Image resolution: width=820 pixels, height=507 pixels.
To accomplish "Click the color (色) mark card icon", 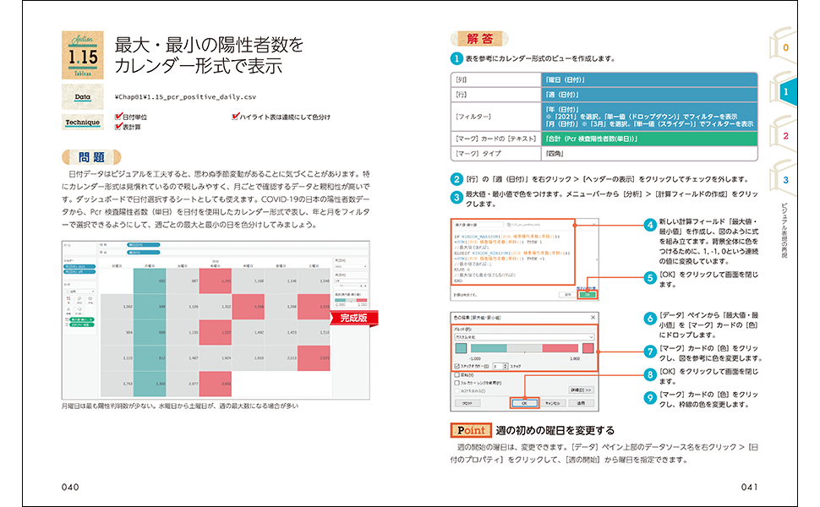I will [68, 298].
